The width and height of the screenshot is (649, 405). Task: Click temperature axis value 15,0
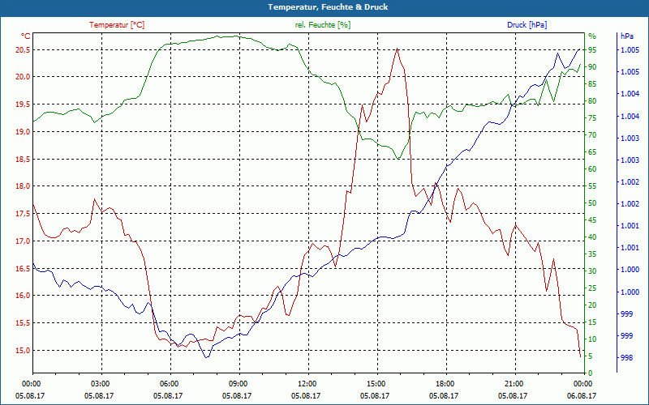click(23, 351)
